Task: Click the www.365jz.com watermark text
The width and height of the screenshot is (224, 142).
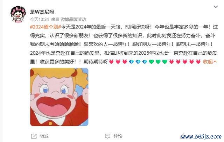Action: 202,136
